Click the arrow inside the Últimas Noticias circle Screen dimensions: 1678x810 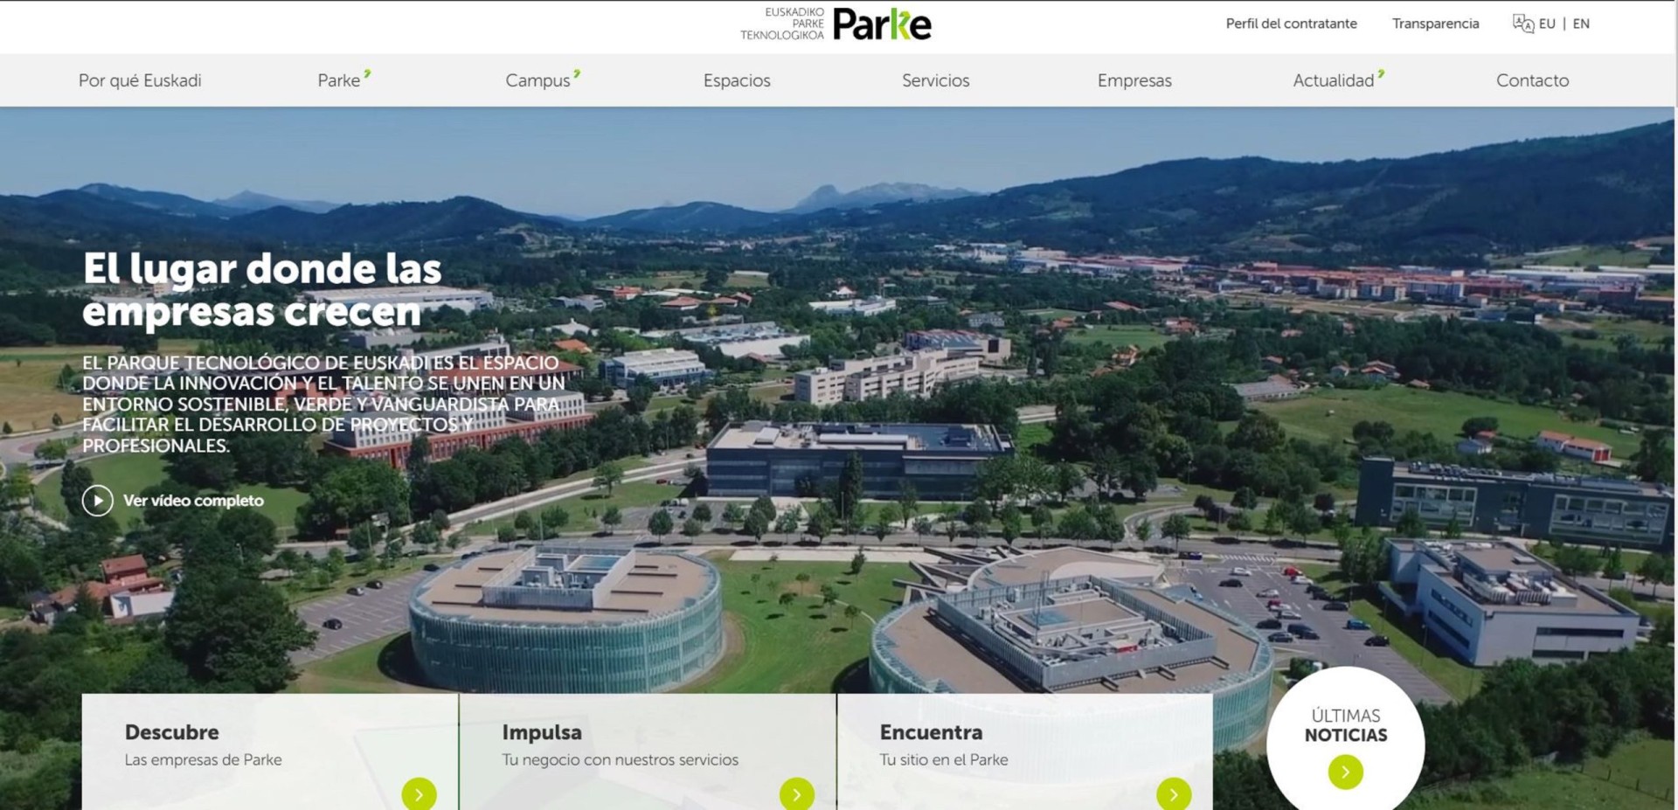point(1345,772)
